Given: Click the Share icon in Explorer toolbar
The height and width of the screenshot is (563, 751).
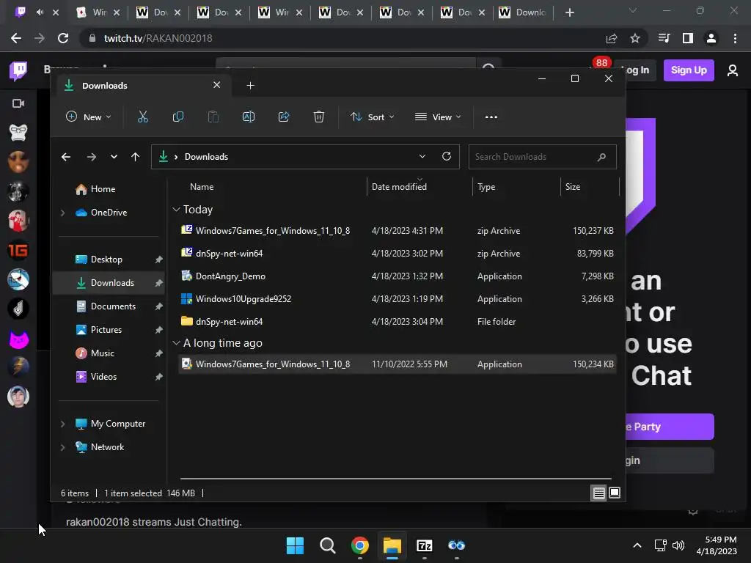Looking at the screenshot, I should (284, 117).
